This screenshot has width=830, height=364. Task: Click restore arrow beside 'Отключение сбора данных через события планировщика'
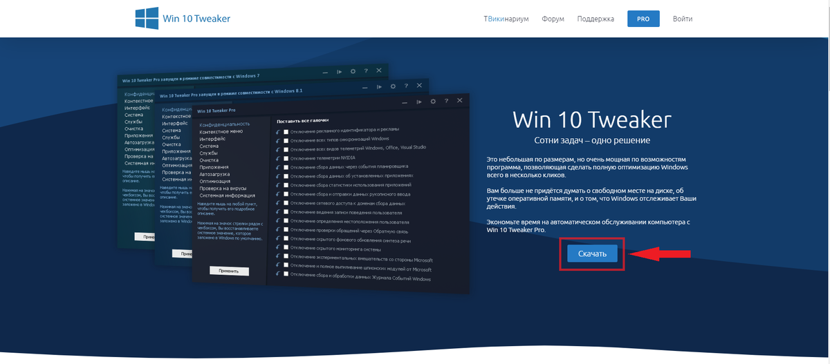coord(277,167)
